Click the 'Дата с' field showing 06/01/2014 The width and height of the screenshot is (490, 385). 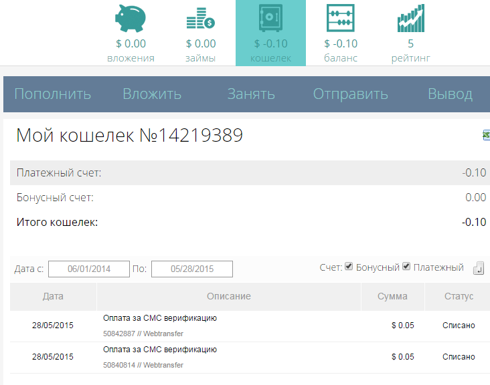[x=89, y=269]
